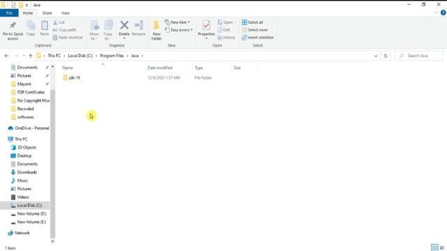The image size is (447, 251).
Task: Open the Move to ribbon button
Action: [x=94, y=30]
